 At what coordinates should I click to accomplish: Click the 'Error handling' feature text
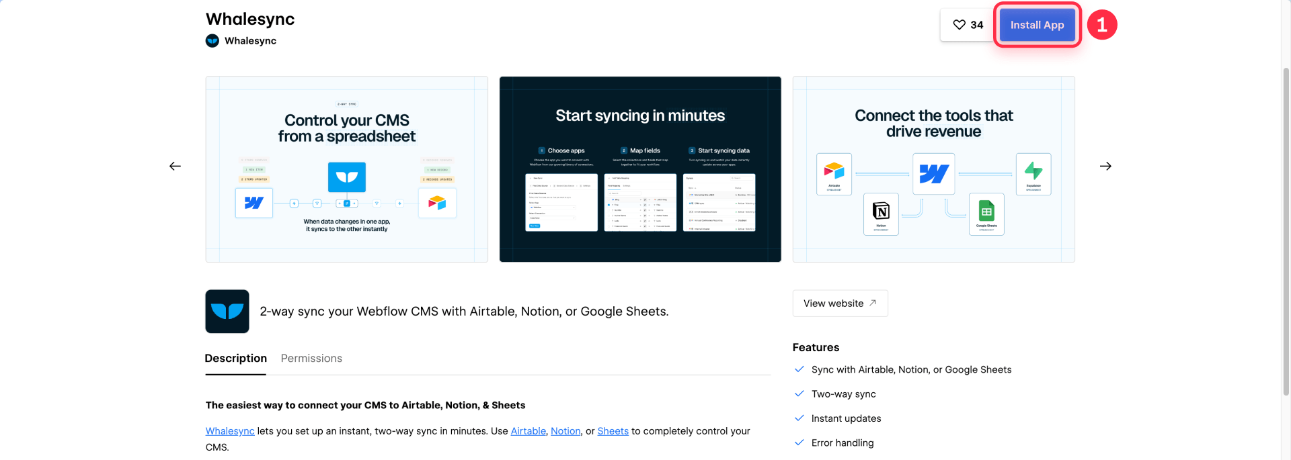coord(843,443)
